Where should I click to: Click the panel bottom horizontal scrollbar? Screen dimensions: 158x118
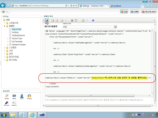98,106
